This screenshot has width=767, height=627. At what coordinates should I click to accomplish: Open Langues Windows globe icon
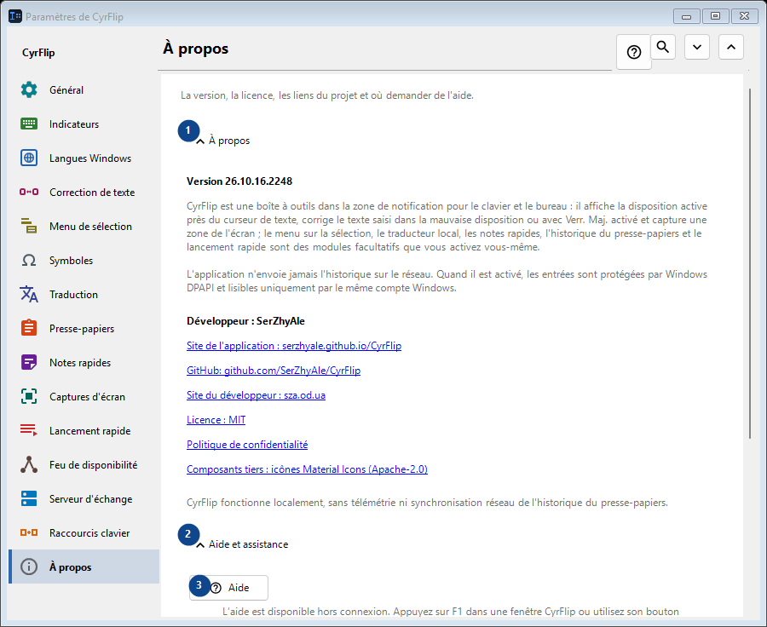tap(29, 158)
